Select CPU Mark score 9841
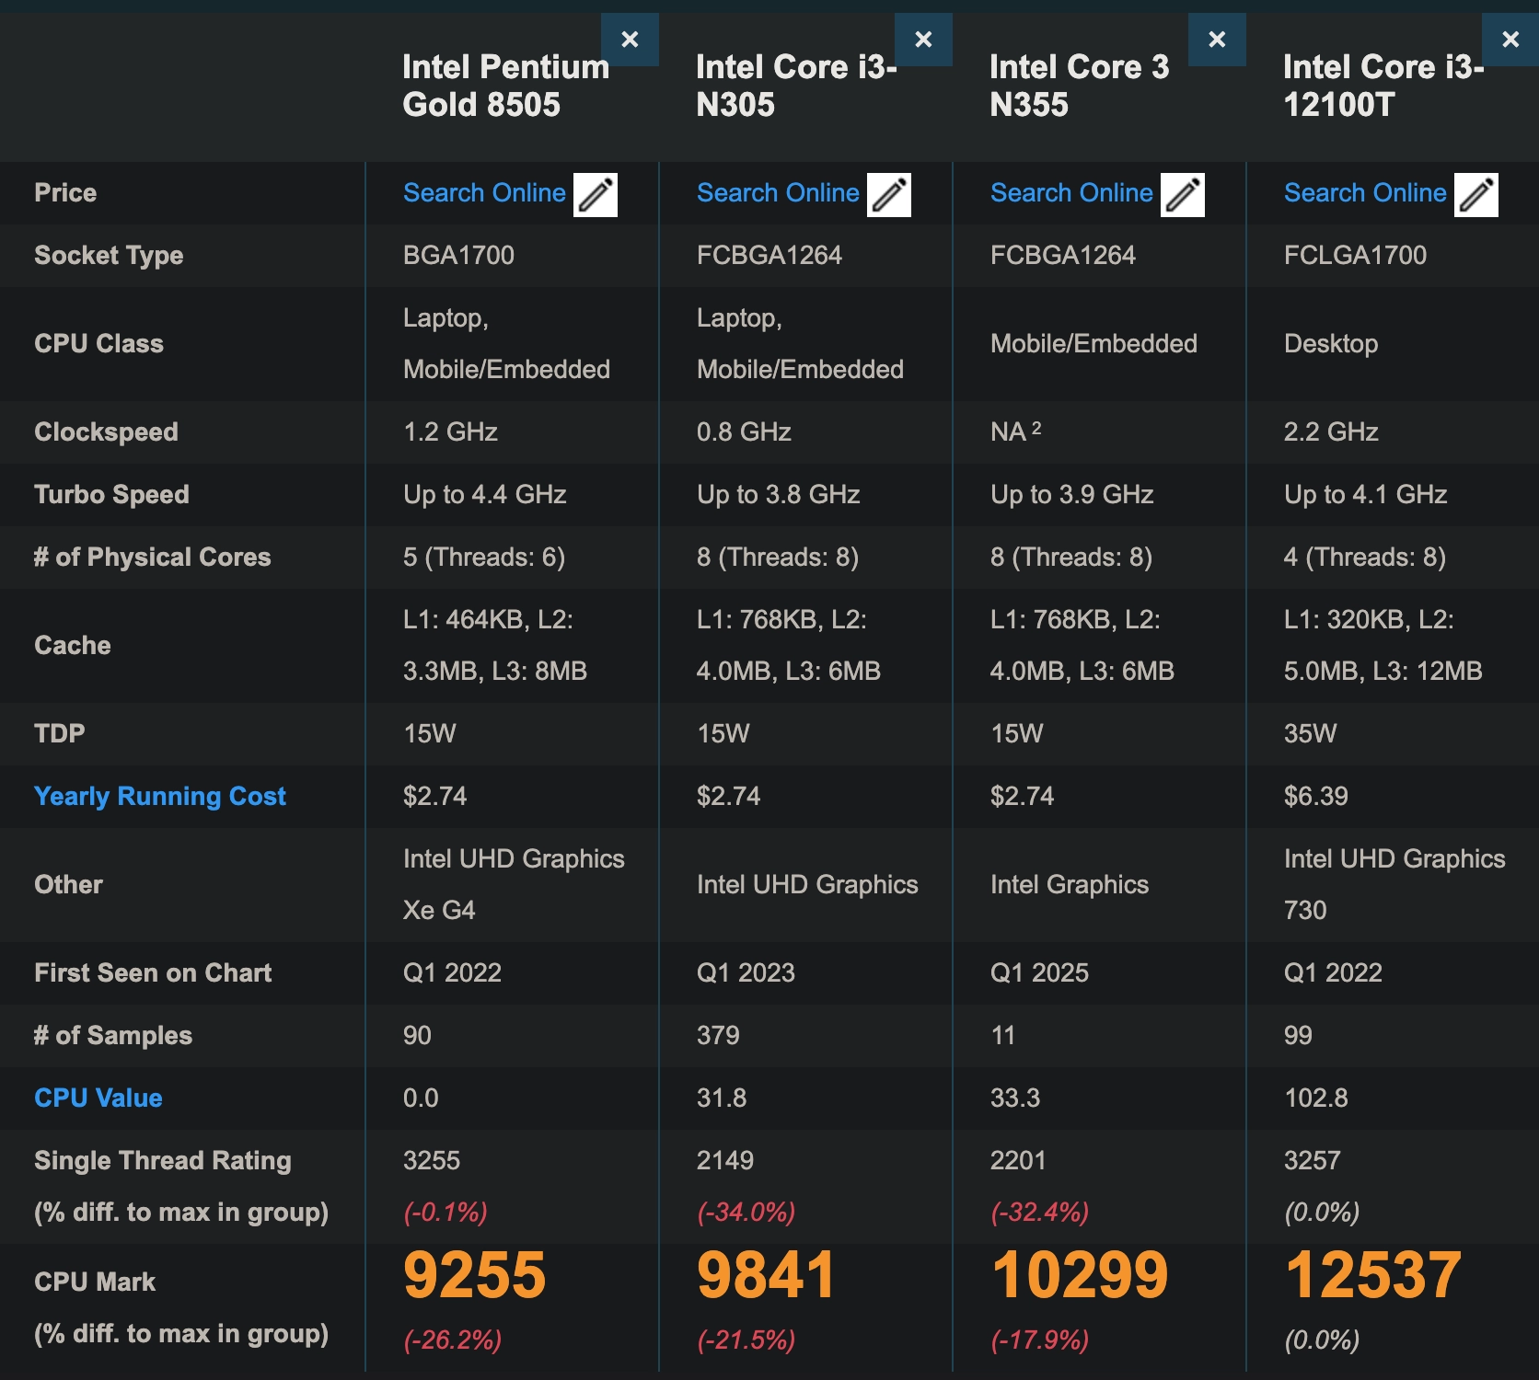 [766, 1275]
